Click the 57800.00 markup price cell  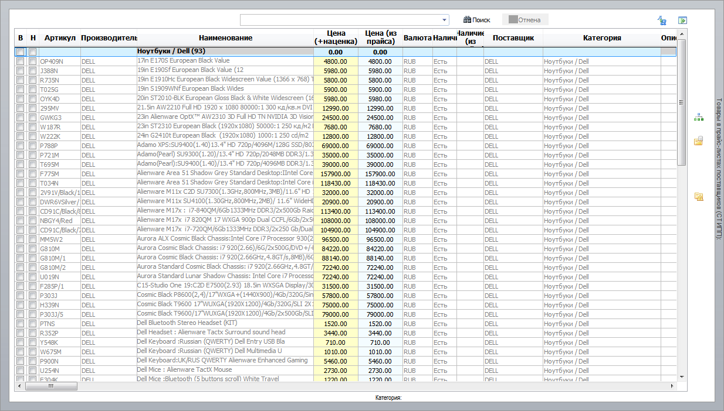click(x=336, y=295)
